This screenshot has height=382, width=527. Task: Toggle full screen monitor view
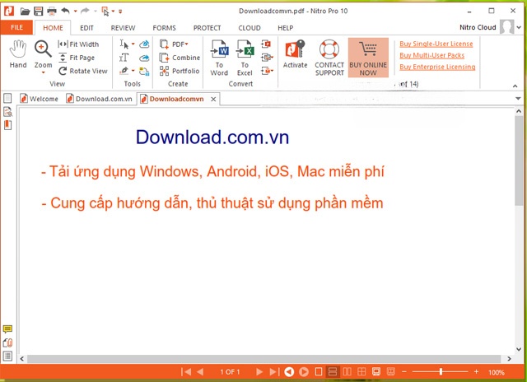[376, 371]
